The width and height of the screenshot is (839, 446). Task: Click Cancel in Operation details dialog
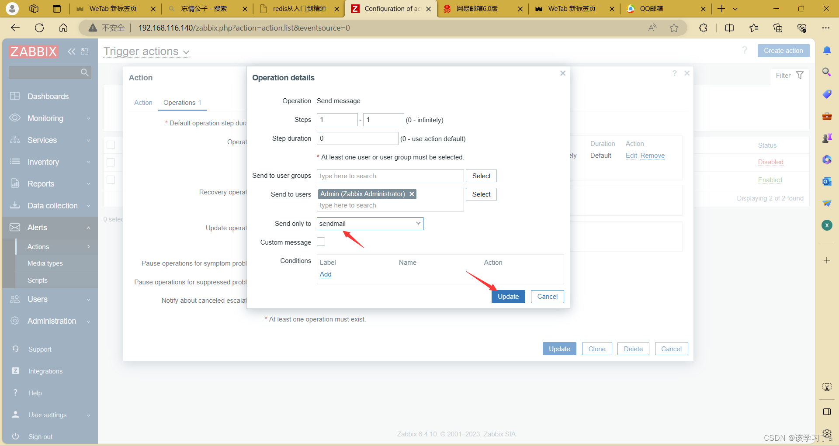[x=547, y=297]
